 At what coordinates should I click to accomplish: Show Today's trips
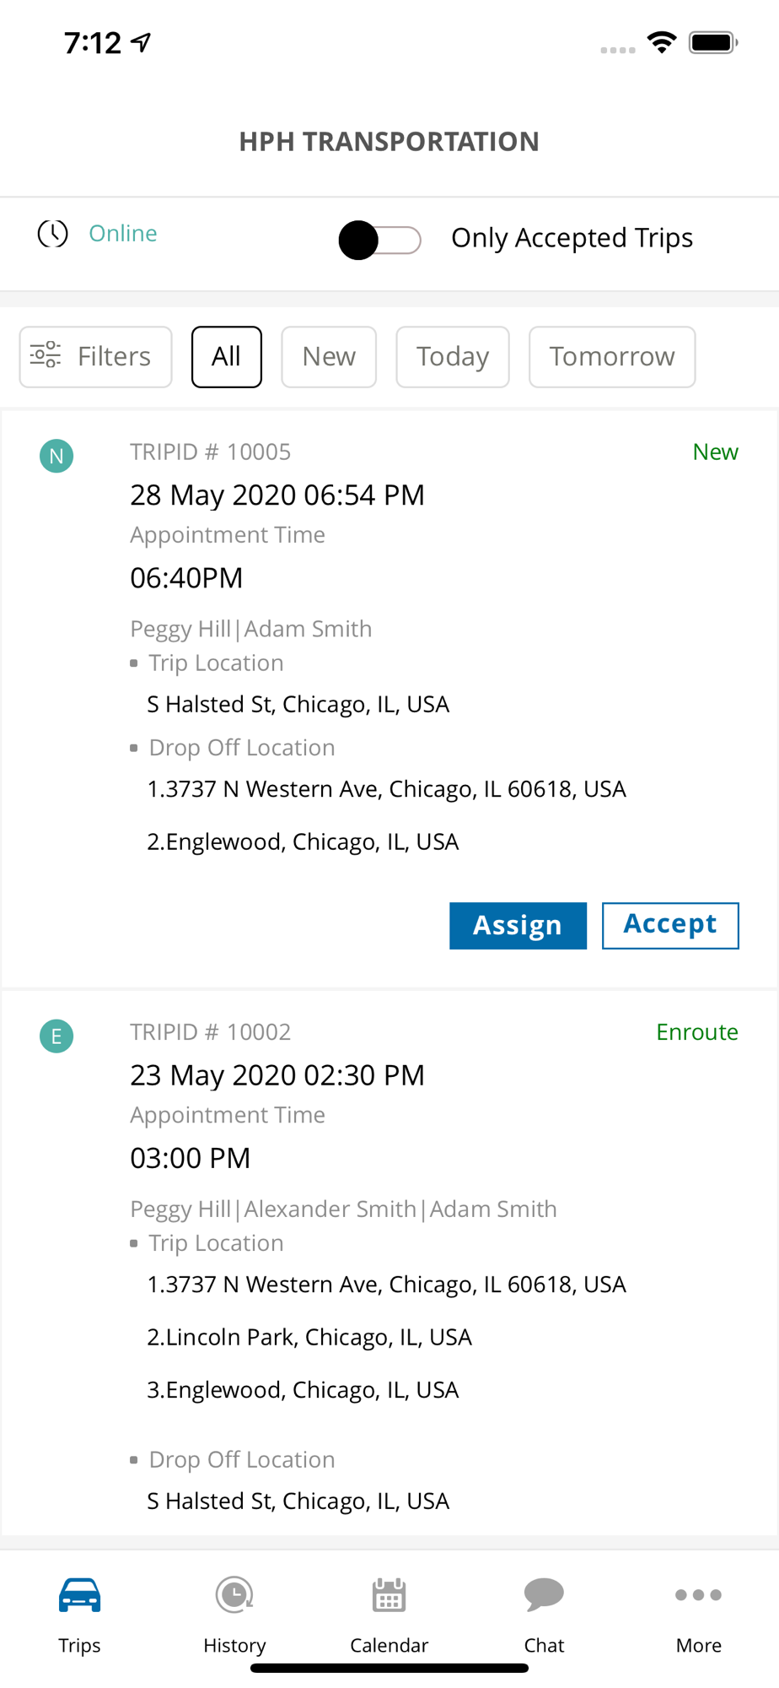coord(453,357)
